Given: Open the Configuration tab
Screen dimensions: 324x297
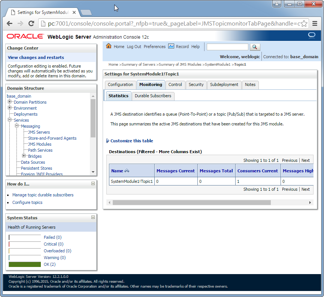Looking at the screenshot, I should [121, 85].
